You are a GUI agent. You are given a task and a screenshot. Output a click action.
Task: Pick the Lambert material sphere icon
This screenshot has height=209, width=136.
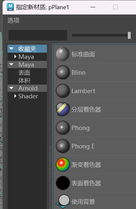pyautogui.click(x=63, y=91)
